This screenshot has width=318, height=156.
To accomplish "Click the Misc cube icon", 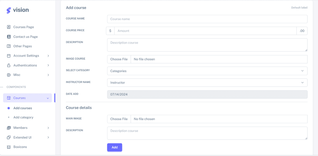I will point(8,75).
